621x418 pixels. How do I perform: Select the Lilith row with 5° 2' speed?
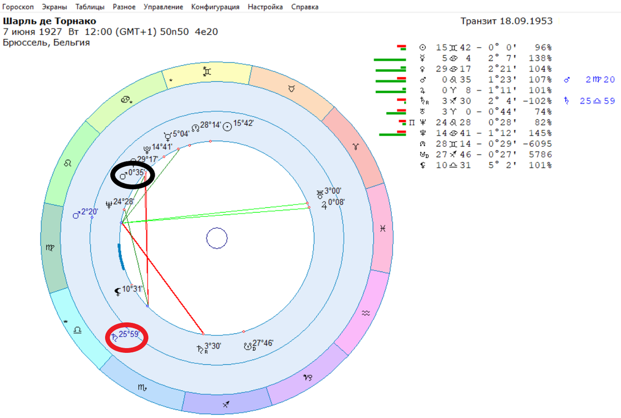485,166
